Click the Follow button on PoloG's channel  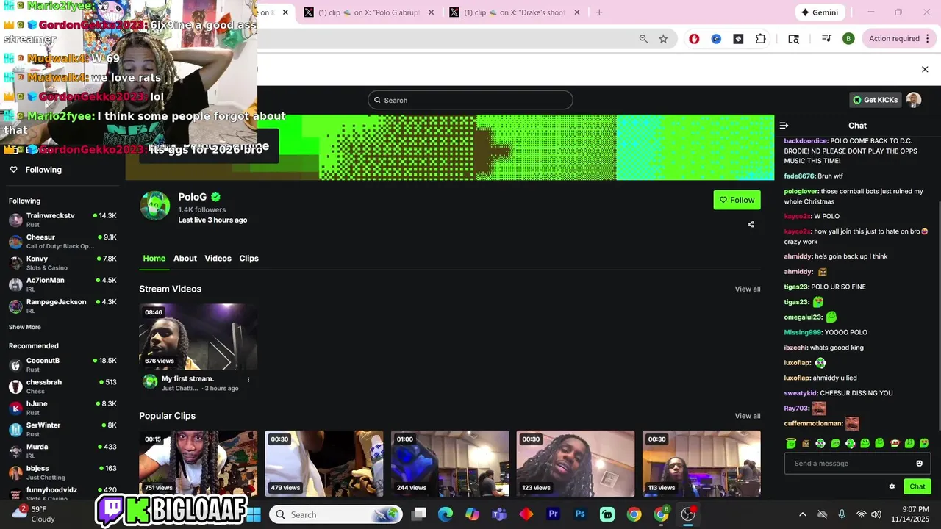point(737,200)
